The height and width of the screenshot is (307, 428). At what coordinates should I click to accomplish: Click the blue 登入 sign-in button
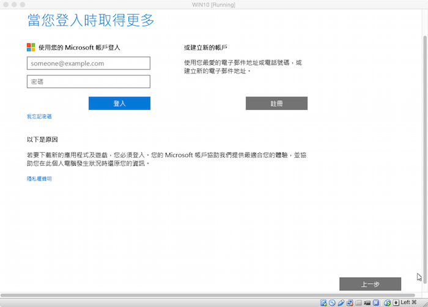pyautogui.click(x=119, y=103)
